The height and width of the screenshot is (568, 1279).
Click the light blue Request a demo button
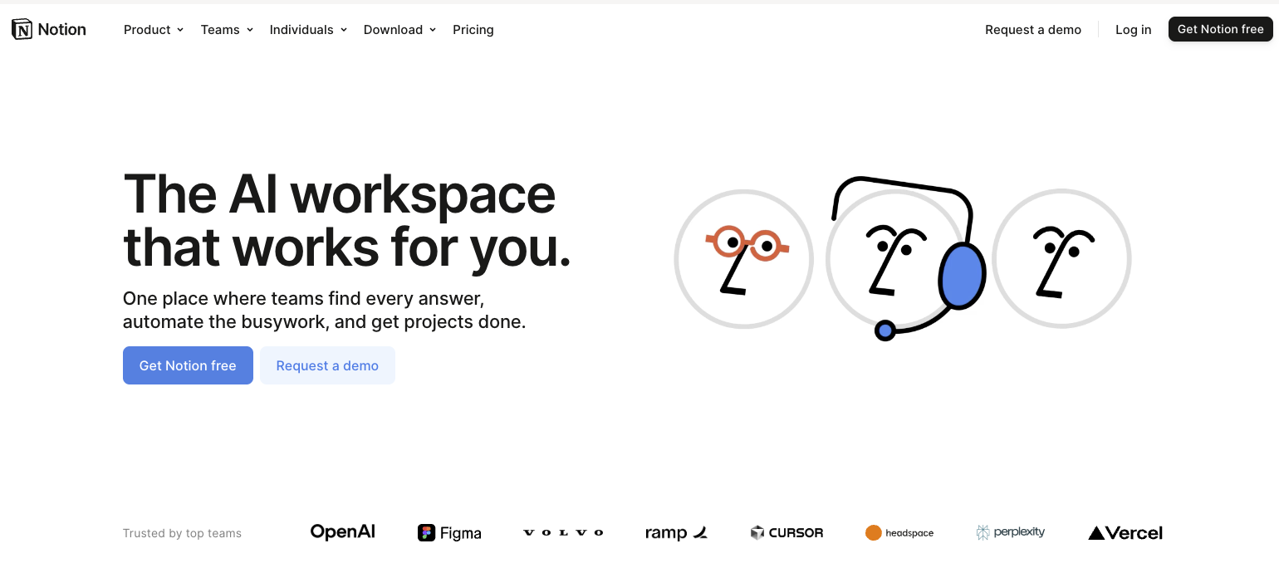click(x=327, y=365)
